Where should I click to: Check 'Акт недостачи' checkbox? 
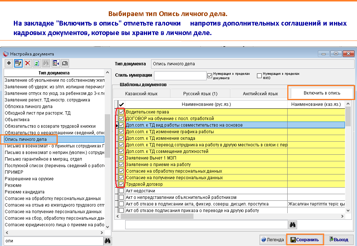pos(121,191)
